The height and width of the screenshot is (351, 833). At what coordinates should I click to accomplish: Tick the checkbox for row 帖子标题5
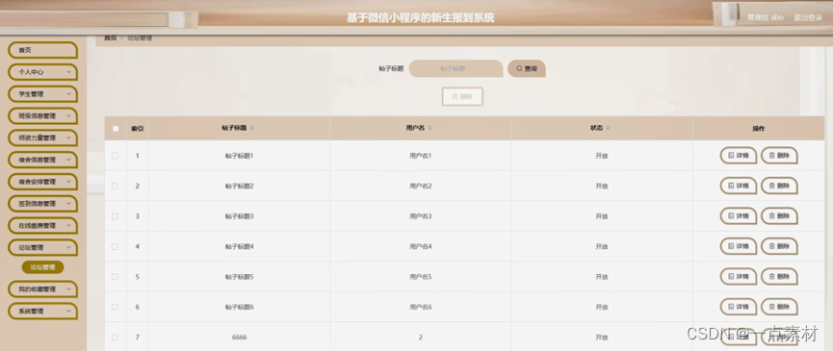pyautogui.click(x=115, y=277)
